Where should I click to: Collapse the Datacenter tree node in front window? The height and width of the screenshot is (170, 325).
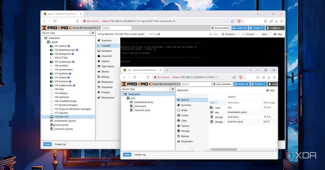point(123,94)
